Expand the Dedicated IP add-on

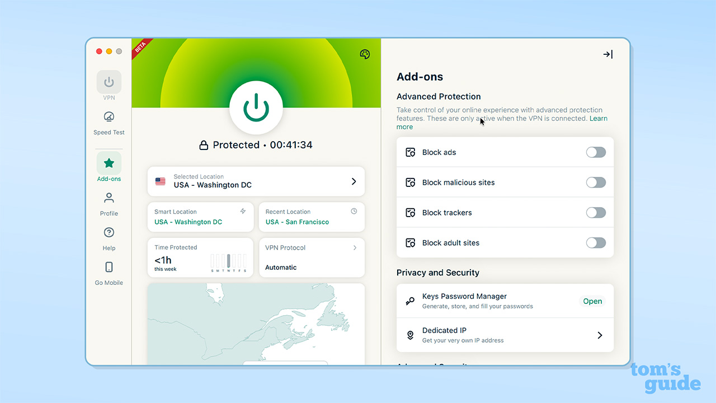coord(599,335)
